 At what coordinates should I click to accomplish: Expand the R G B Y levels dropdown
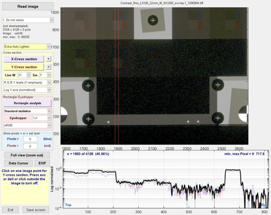coord(27,82)
